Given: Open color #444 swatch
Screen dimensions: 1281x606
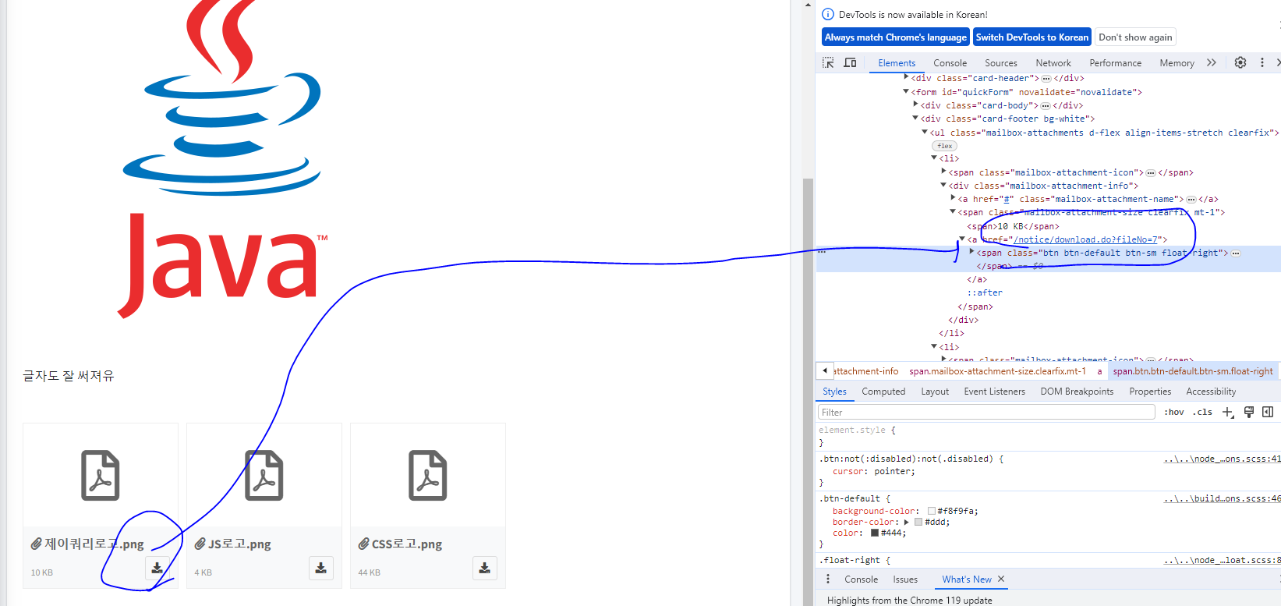Looking at the screenshot, I should pyautogui.click(x=875, y=533).
